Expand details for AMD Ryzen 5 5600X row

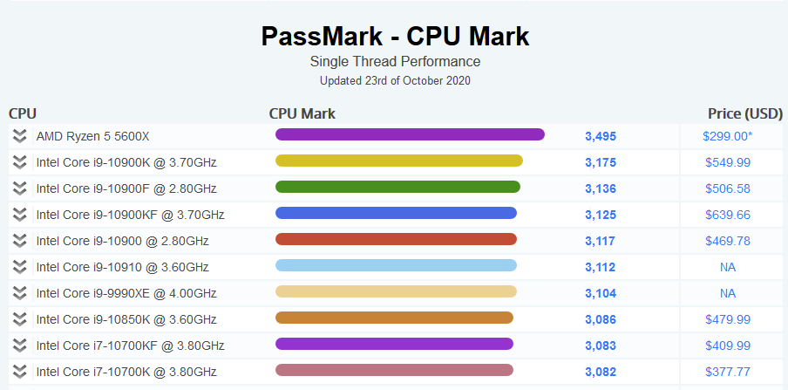[20, 136]
